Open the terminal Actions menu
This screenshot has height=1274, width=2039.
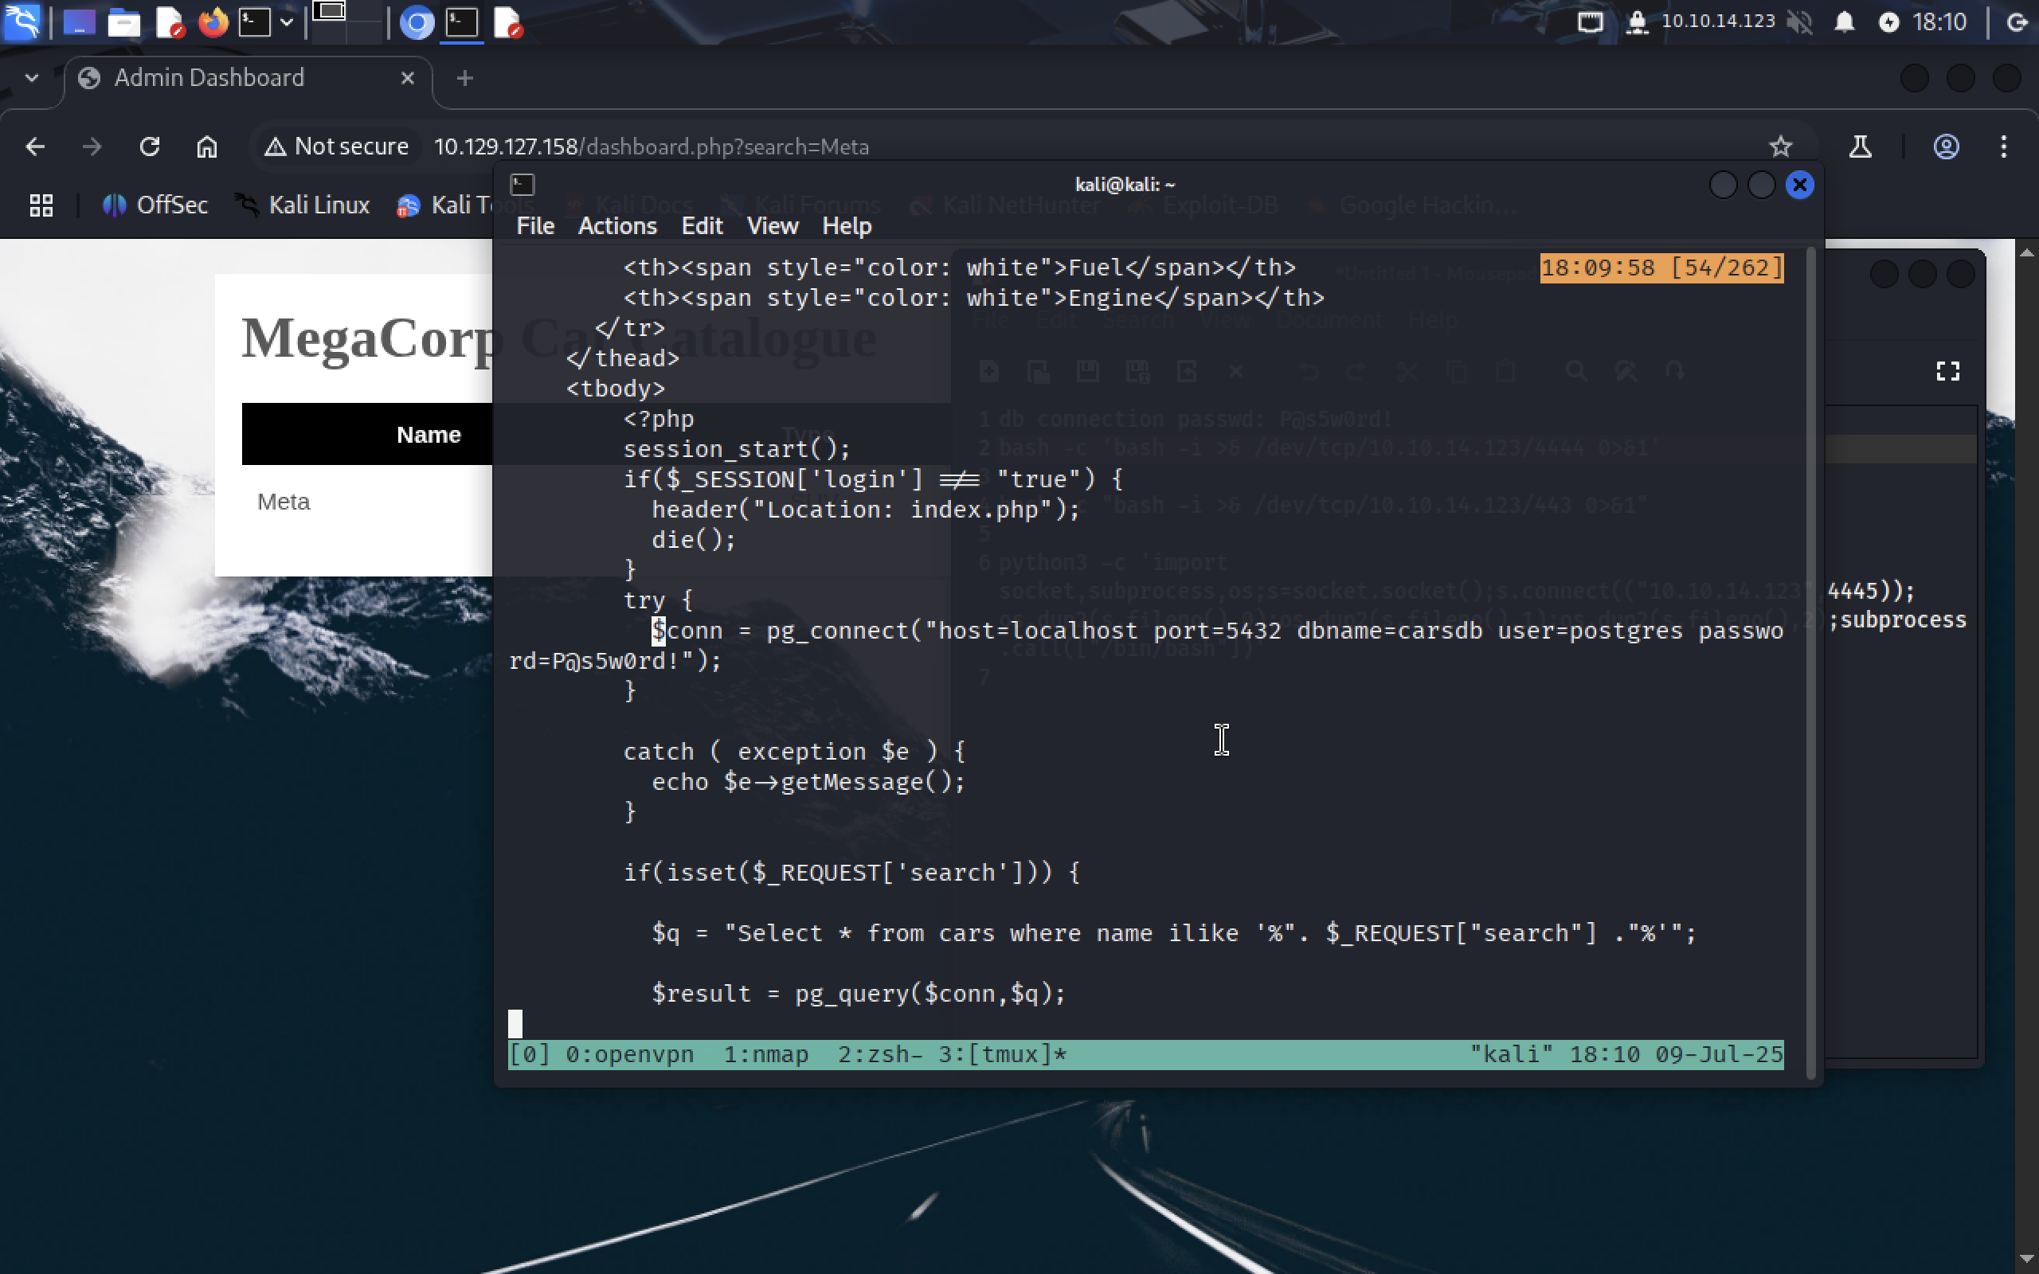[x=617, y=226]
